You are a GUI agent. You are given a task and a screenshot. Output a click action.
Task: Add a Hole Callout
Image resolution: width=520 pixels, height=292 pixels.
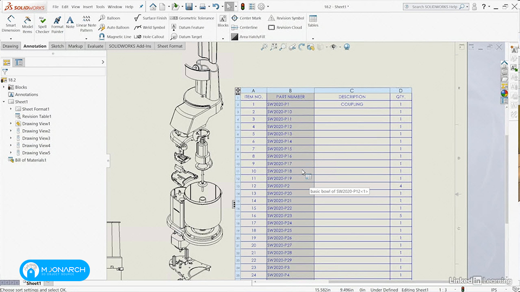coord(149,37)
